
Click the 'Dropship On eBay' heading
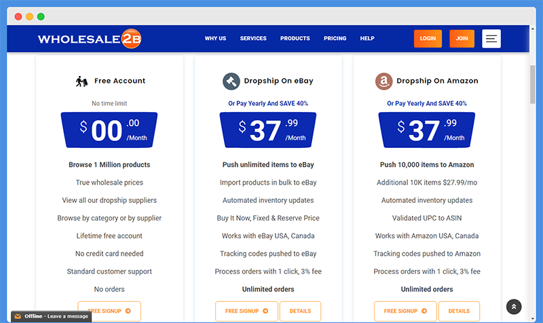278,81
